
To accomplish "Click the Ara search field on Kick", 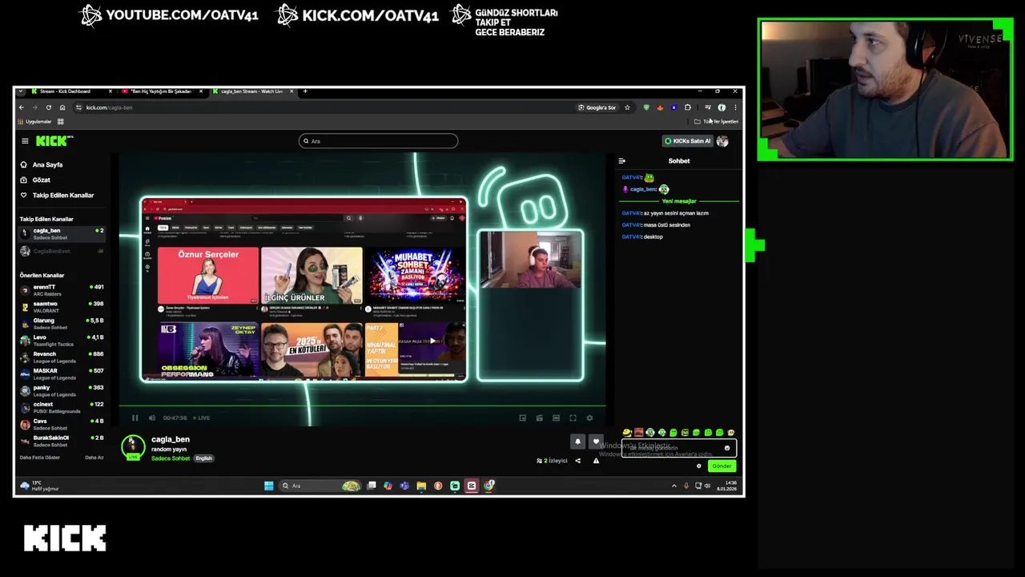I will 378,141.
